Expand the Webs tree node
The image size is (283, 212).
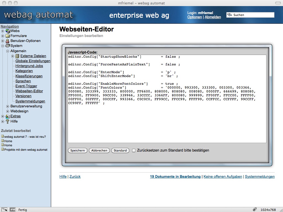3,31
